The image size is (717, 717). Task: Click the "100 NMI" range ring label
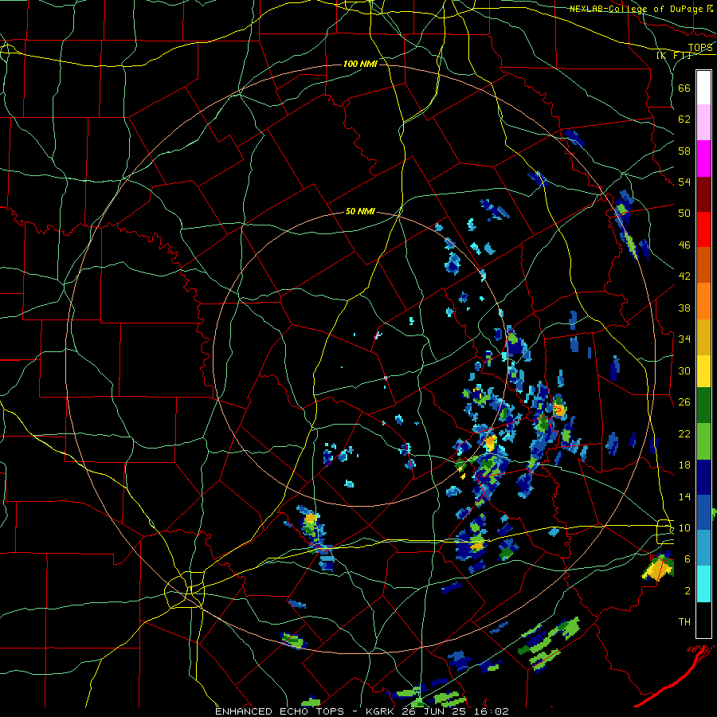coord(360,64)
